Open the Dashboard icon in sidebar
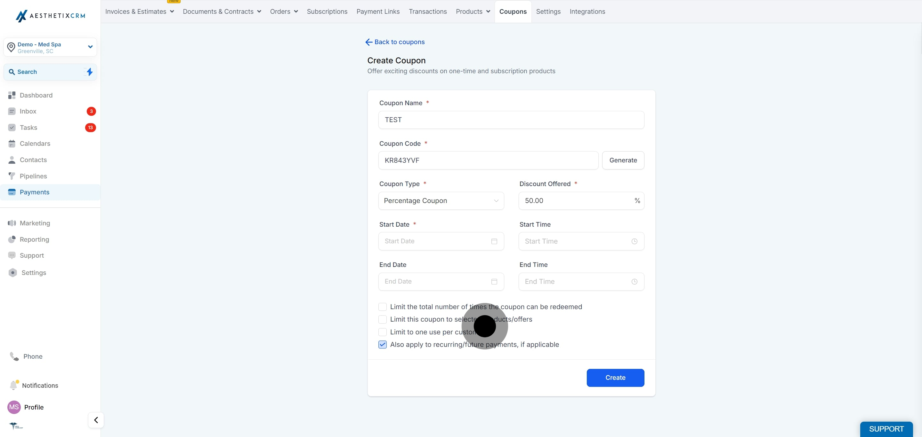 point(12,95)
